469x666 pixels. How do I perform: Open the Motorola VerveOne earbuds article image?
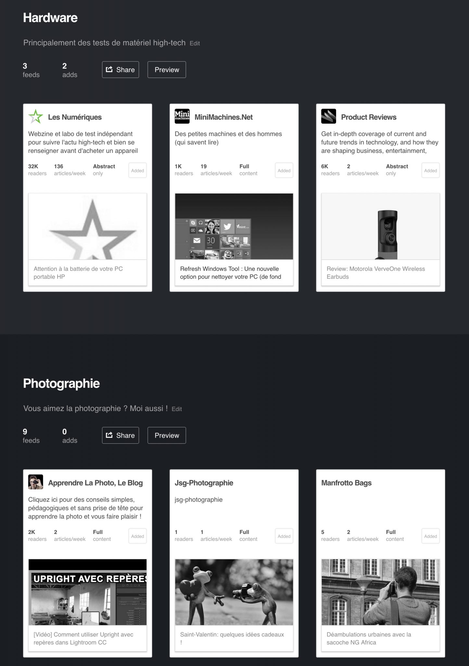tap(381, 226)
